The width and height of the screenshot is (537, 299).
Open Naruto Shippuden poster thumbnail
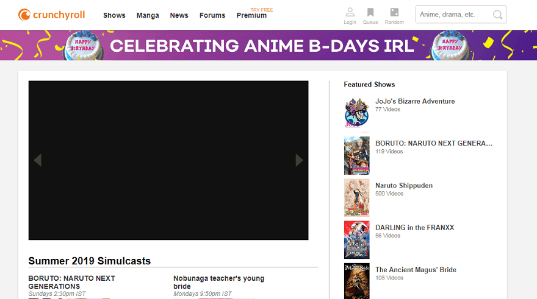(x=356, y=197)
